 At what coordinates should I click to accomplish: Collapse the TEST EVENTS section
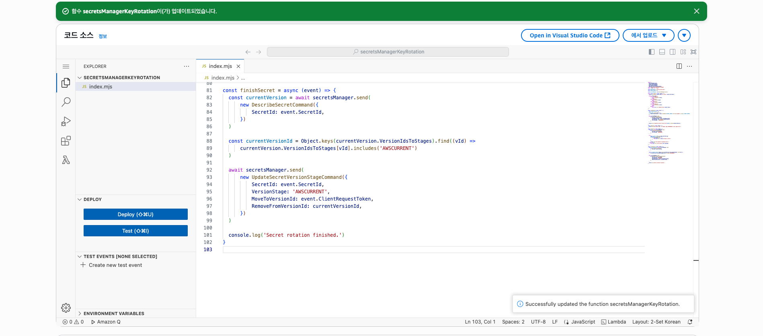(135, 256)
